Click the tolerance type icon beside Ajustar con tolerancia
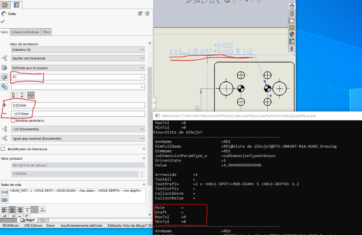Screen dimensions: 362x235 click(4, 58)
